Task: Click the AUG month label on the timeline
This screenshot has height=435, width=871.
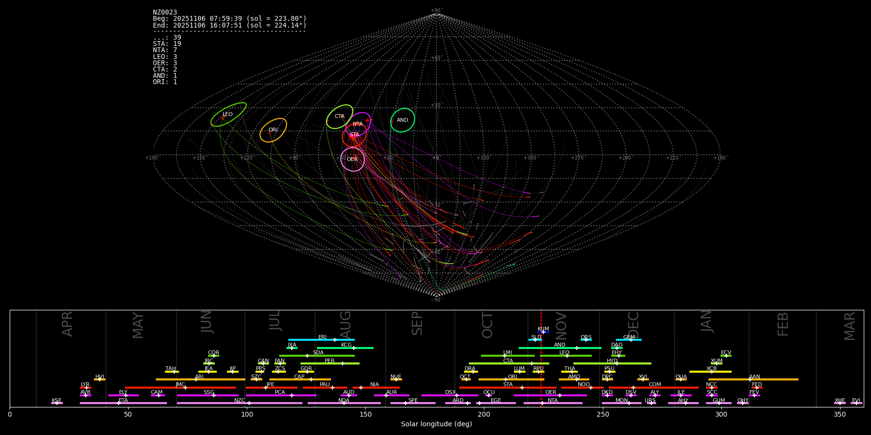Action: point(345,324)
